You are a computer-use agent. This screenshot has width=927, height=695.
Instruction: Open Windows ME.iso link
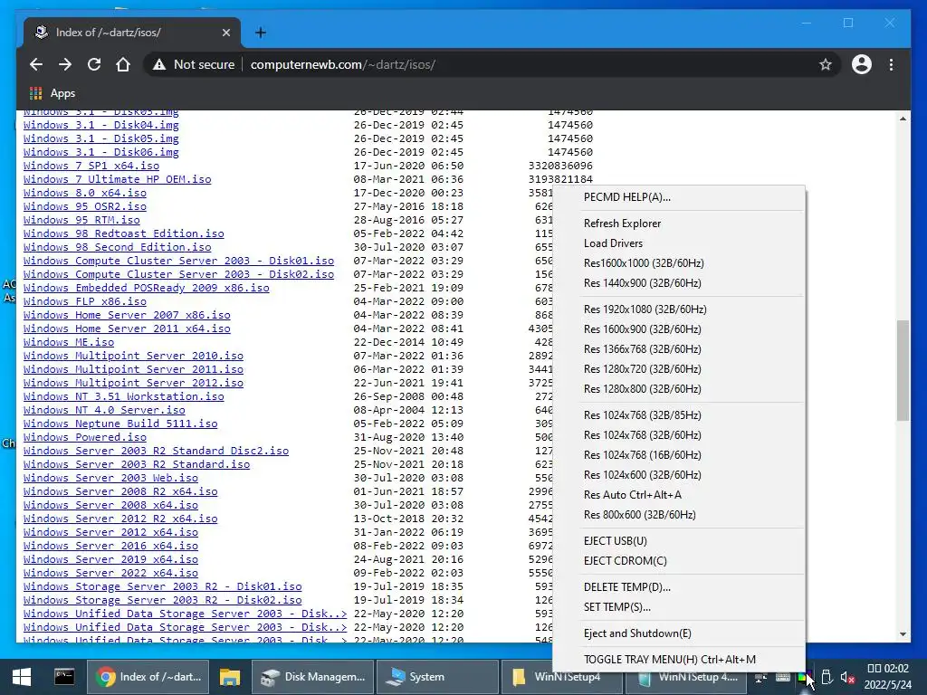click(69, 343)
